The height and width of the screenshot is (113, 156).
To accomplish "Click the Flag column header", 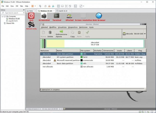I will pos(140,51).
